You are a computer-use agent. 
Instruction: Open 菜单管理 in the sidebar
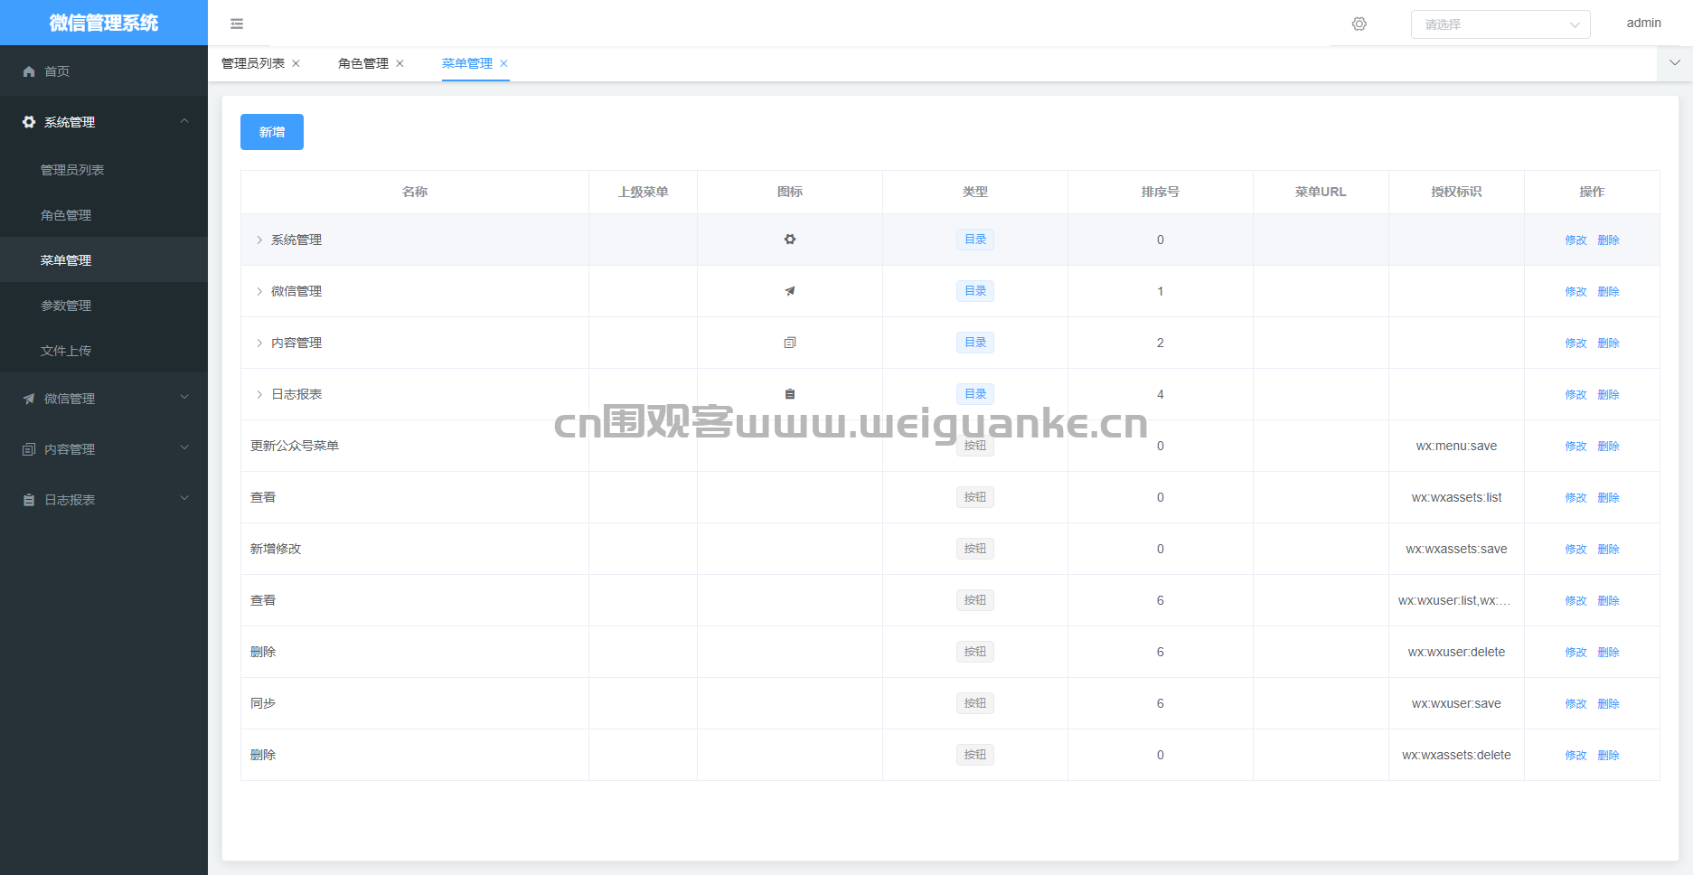tap(104, 260)
